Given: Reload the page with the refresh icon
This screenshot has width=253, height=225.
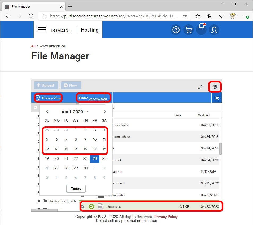Looking at the screenshot, I should pos(31,16).
